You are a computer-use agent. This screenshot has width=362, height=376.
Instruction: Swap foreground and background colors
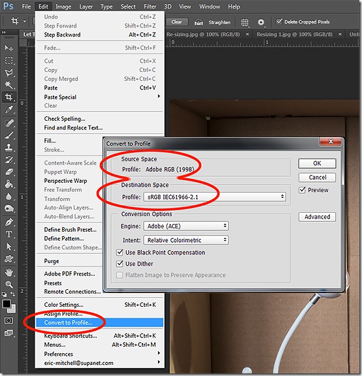point(12,294)
